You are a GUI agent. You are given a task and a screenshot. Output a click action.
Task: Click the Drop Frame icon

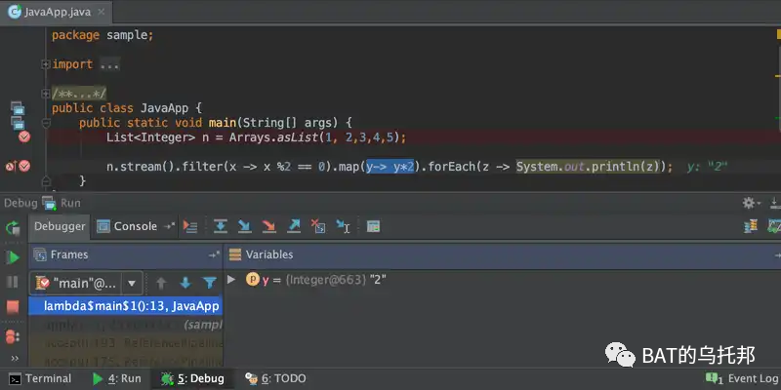click(x=318, y=227)
